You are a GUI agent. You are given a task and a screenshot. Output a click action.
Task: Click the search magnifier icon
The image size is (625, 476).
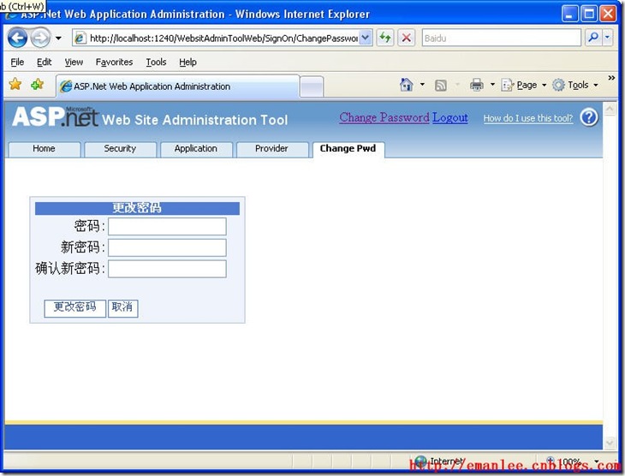593,38
